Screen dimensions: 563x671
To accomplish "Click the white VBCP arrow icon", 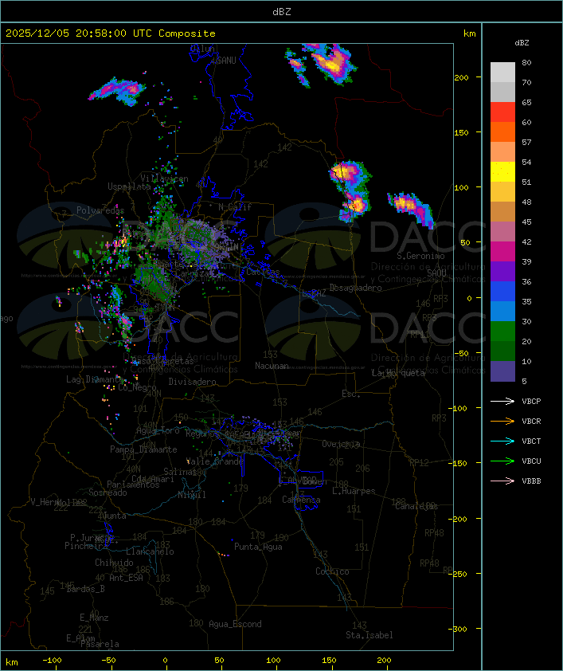I will [x=502, y=401].
